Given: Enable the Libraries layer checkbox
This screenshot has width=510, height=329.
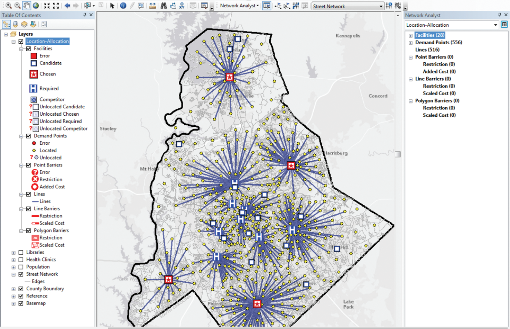Looking at the screenshot, I should [21, 252].
